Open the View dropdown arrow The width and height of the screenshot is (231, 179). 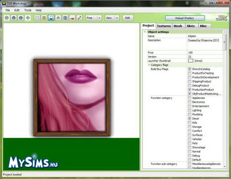(x=117, y=18)
